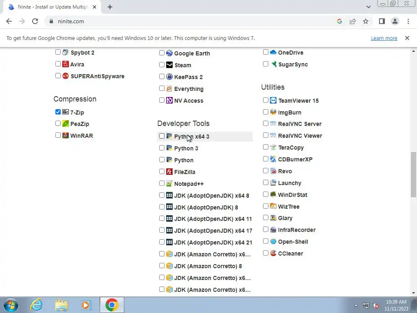
Task: Click the Launchy icon
Action: click(x=273, y=183)
